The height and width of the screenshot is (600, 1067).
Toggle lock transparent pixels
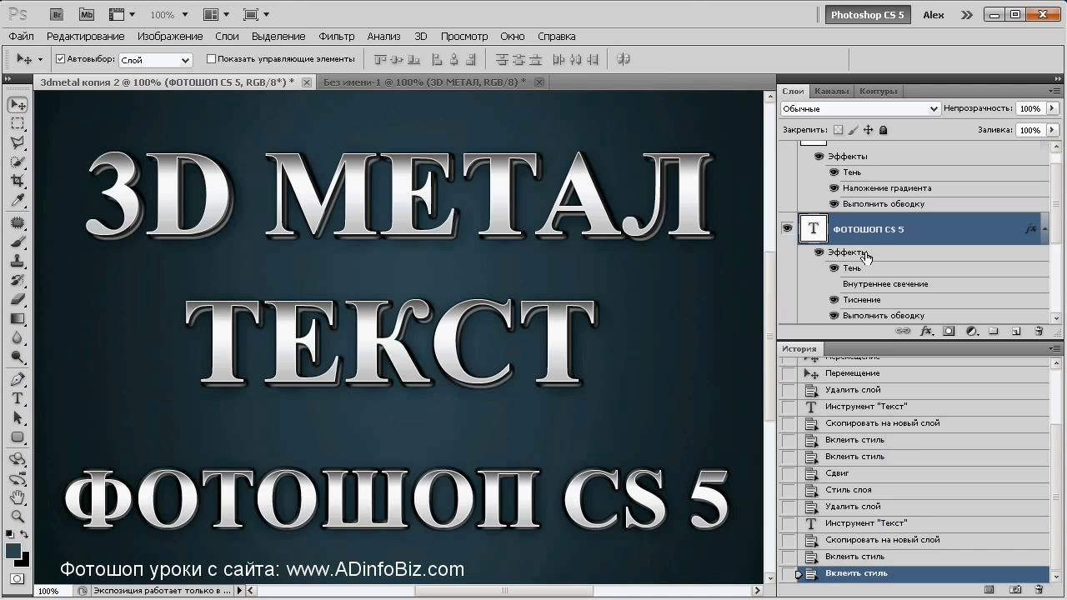point(838,130)
